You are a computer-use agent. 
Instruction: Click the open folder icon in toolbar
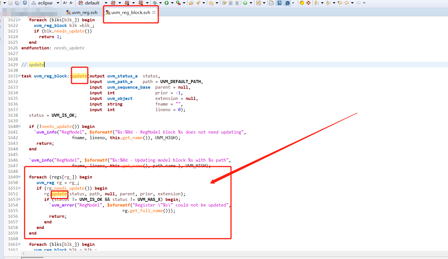point(191,3)
